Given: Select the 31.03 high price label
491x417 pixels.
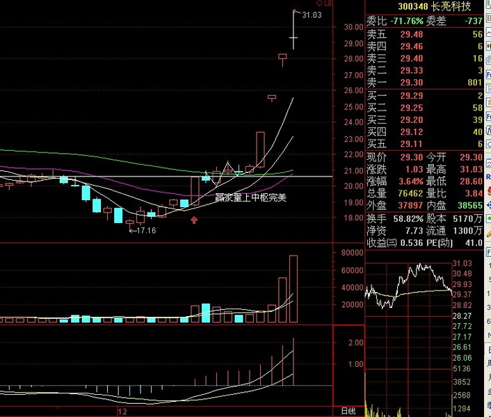Looking at the screenshot, I should 312,15.
